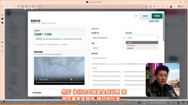The height and width of the screenshot is (105, 188).
Task: Open the pink extension icon in browser toolbar
Action: pos(151,6)
